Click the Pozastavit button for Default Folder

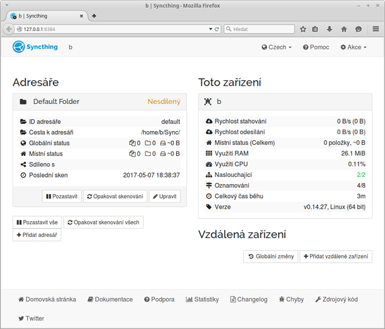coord(62,196)
